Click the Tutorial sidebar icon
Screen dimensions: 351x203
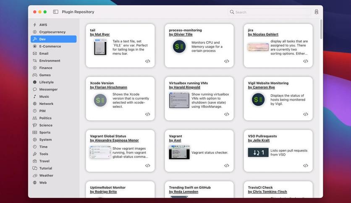point(35,168)
